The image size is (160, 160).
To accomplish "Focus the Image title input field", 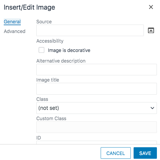I will point(97,89).
